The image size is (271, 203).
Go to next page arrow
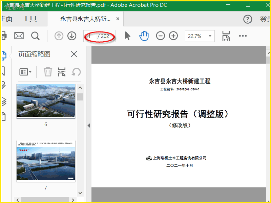[x=72, y=36]
